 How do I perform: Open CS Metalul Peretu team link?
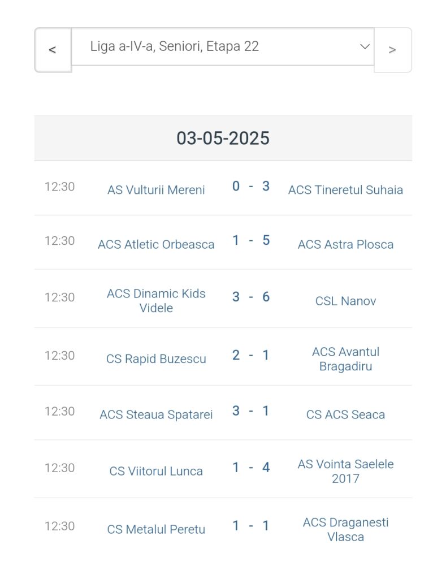point(156,529)
